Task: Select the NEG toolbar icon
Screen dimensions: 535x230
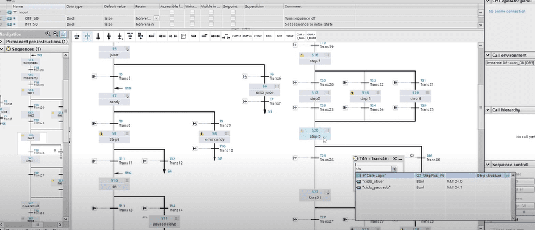Action: (x=269, y=35)
